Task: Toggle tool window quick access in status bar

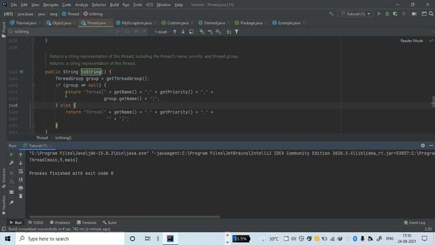Action: click(3, 229)
